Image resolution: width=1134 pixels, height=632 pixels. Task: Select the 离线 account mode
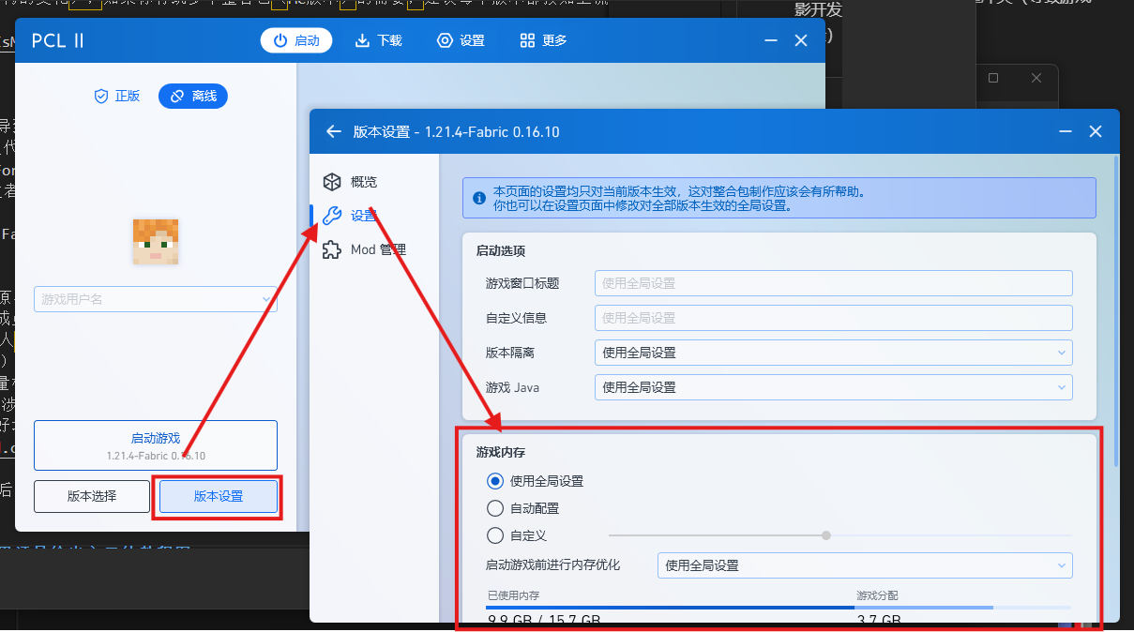coord(192,95)
